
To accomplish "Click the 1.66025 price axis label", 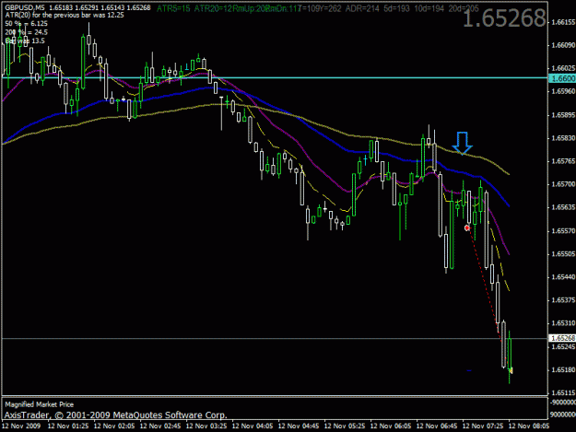I will (x=563, y=68).
